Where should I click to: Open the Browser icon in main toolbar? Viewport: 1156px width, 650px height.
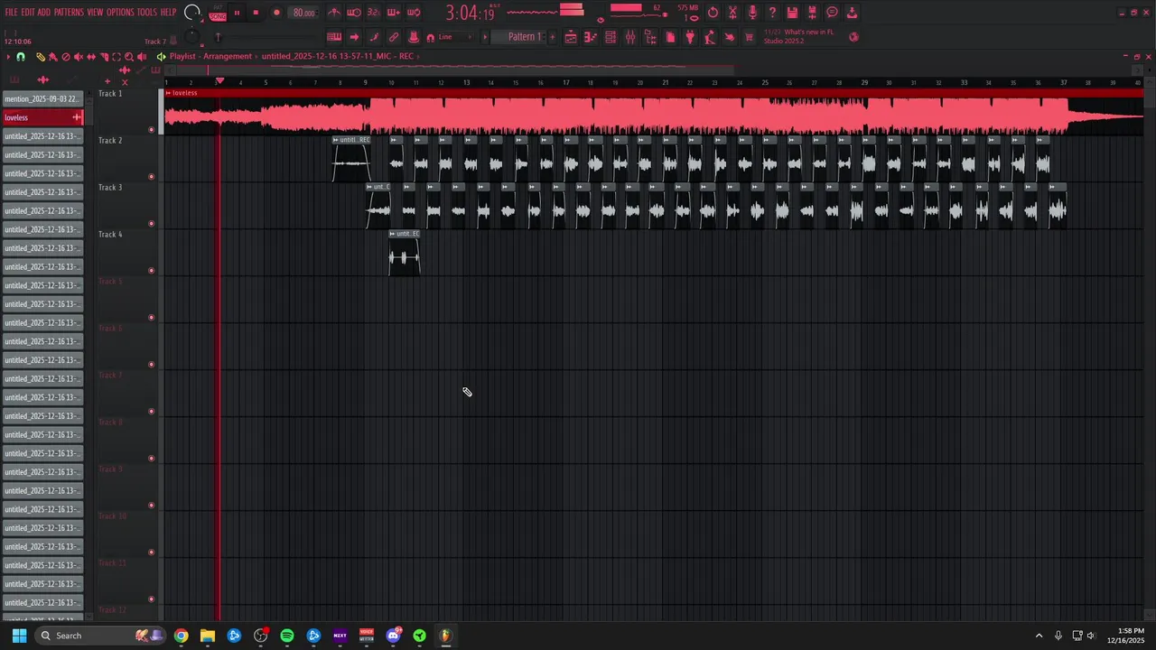click(x=650, y=37)
